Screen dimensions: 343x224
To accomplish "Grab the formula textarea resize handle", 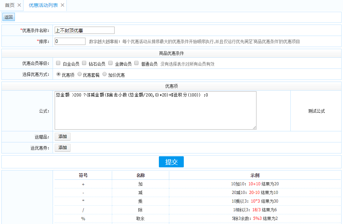I will coord(254,128).
